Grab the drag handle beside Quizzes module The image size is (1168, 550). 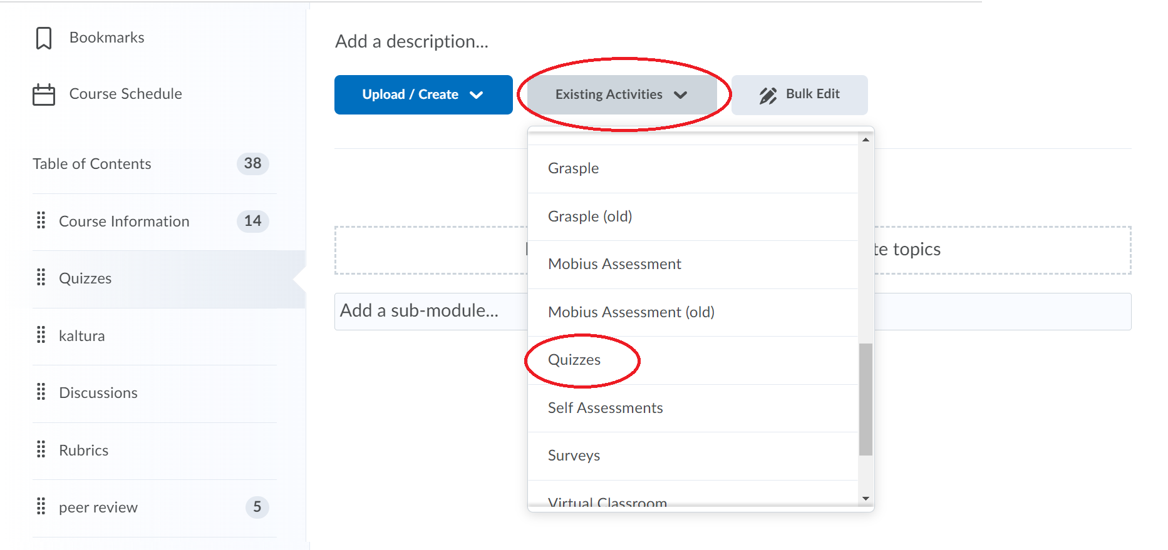(41, 278)
